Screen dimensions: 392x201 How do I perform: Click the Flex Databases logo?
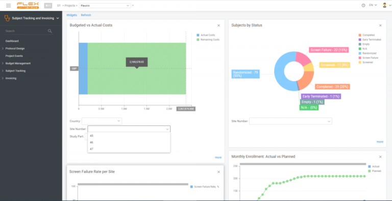coord(28,6)
